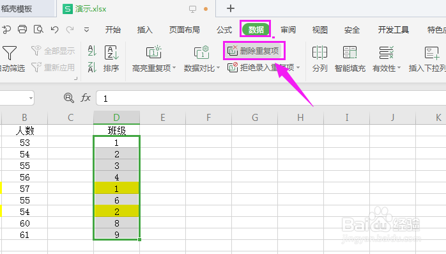The height and width of the screenshot is (254, 446).
Task: Click column D cell containing 8
Action: click(117, 223)
